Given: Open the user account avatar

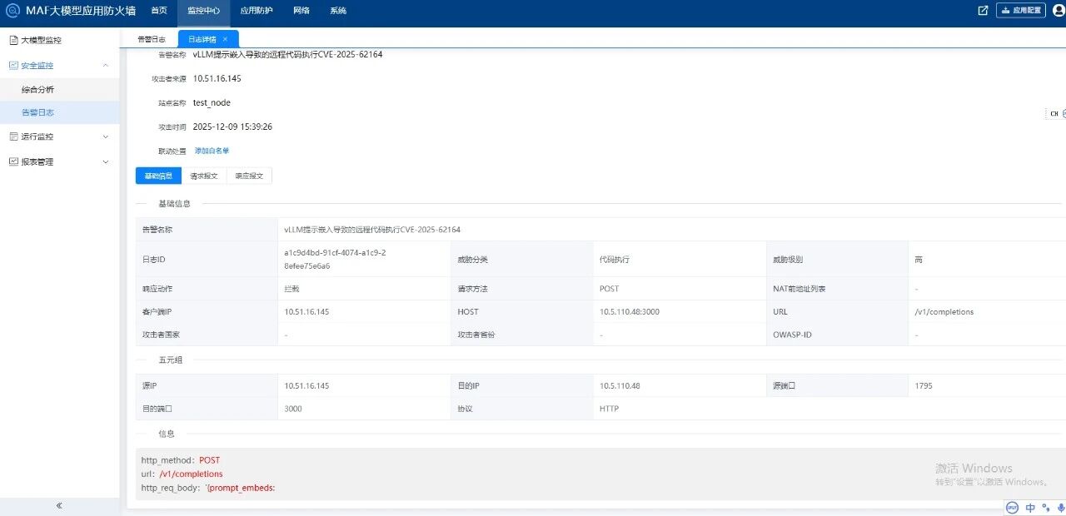Looking at the screenshot, I should tap(1059, 11).
